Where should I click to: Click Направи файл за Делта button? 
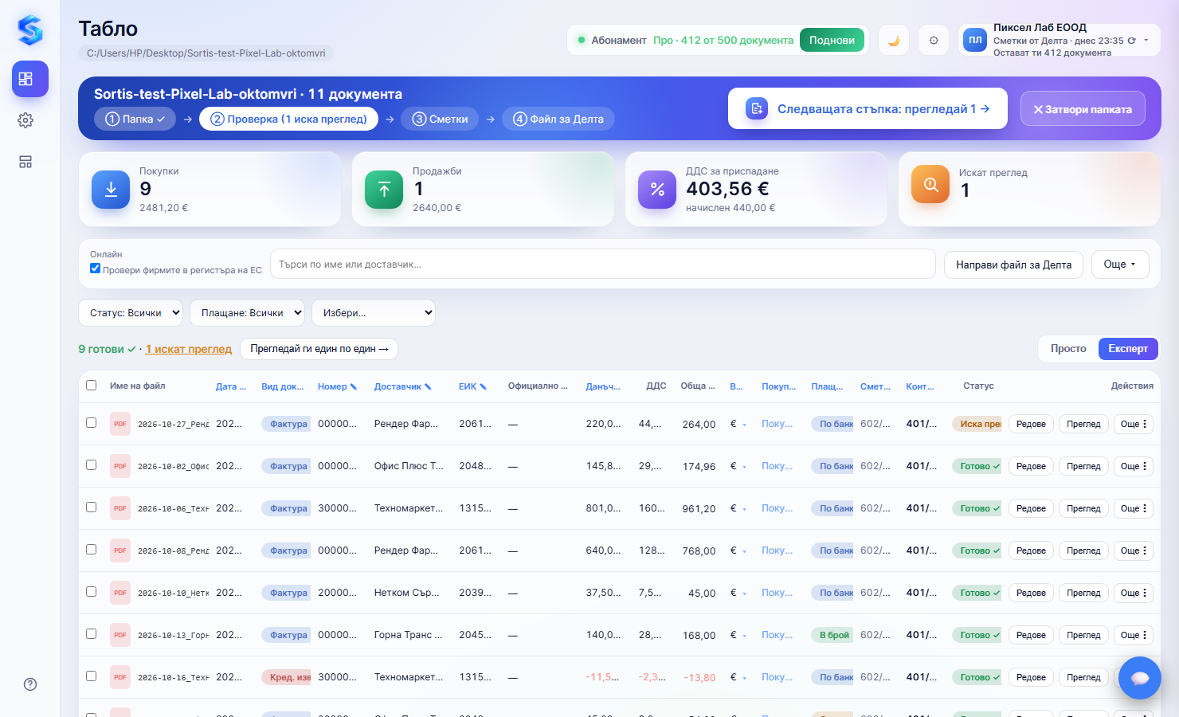pos(1013,264)
